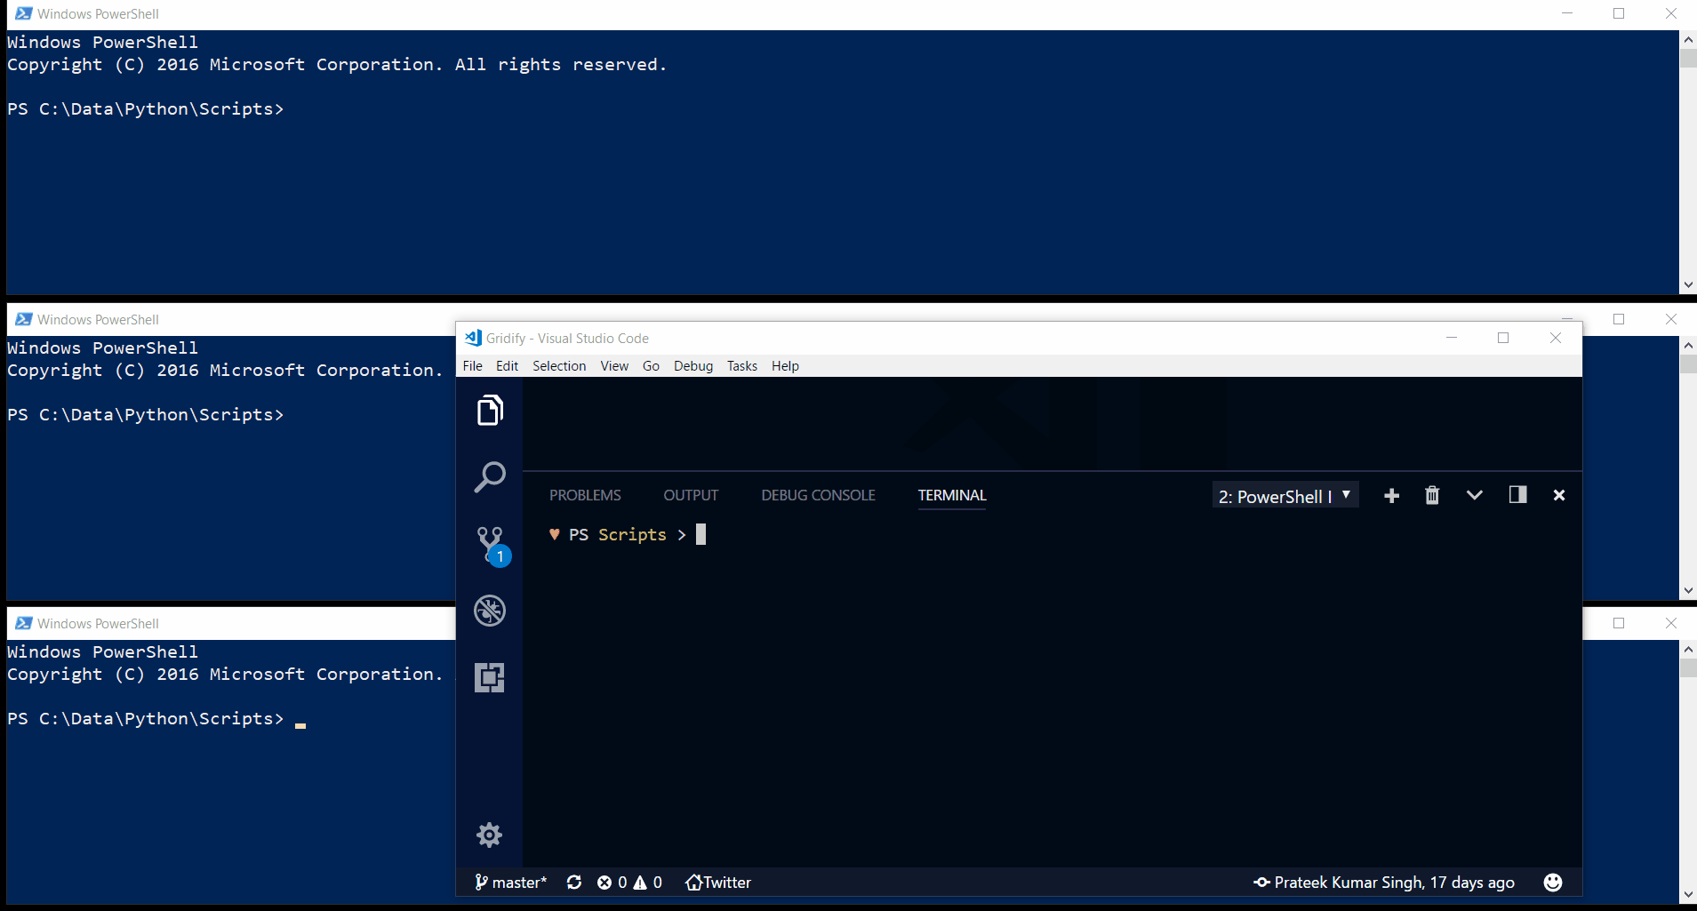Click the 'Gridify - Visual Studio Code' title text
The width and height of the screenshot is (1697, 911).
pos(567,338)
